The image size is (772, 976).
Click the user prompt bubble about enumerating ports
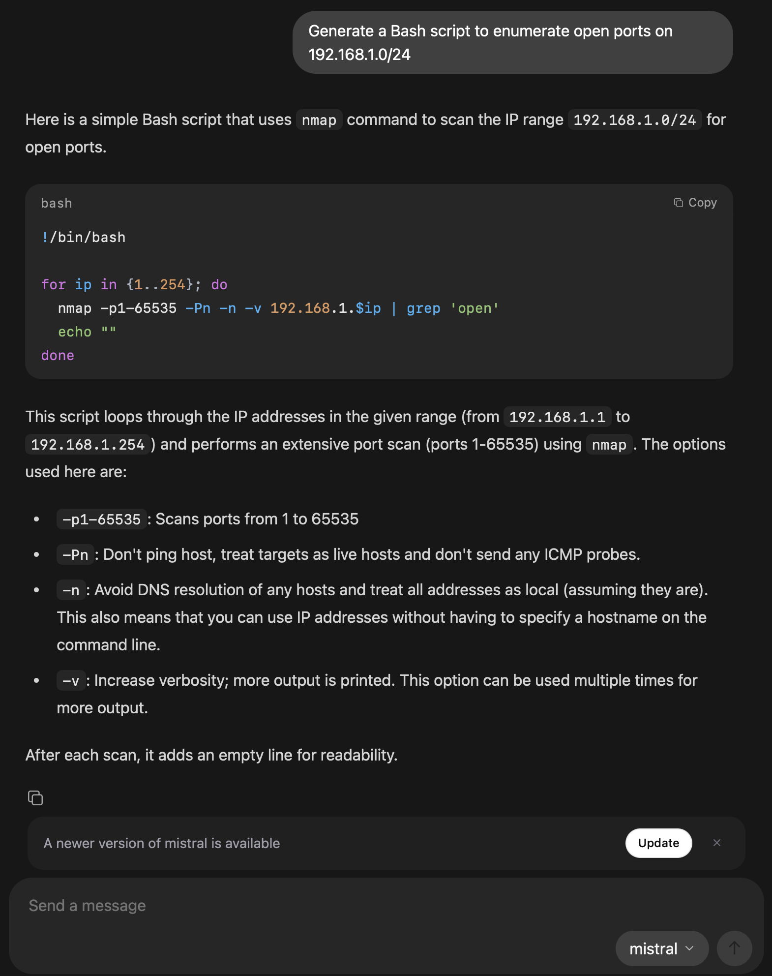coord(512,43)
